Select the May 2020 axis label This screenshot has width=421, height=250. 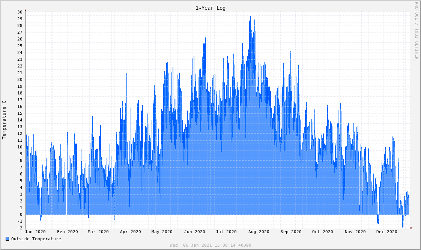click(162, 232)
